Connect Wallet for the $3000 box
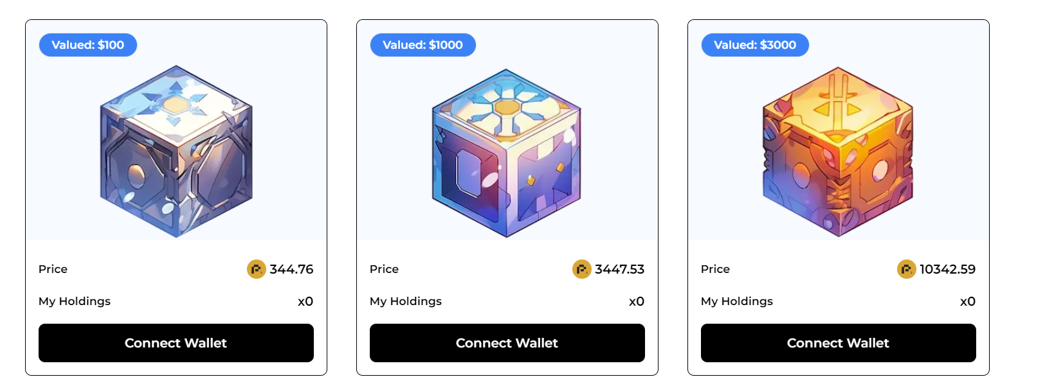 [839, 343]
